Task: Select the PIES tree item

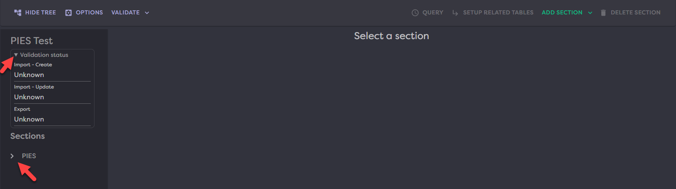Action: pyautogui.click(x=29, y=156)
